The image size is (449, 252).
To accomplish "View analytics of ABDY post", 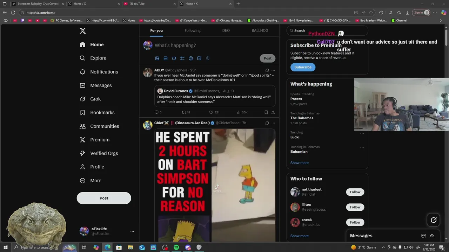I will pyautogui.click(x=242, y=112).
